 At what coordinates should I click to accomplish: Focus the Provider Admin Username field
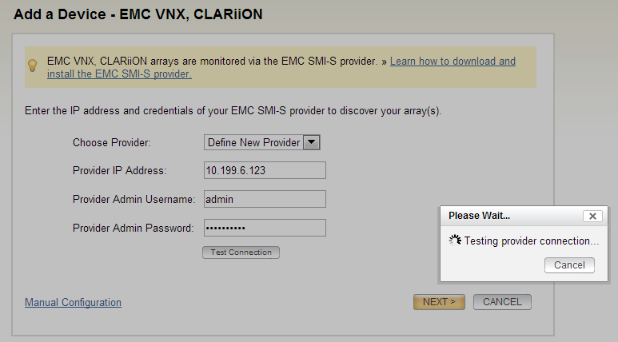pyautogui.click(x=265, y=199)
